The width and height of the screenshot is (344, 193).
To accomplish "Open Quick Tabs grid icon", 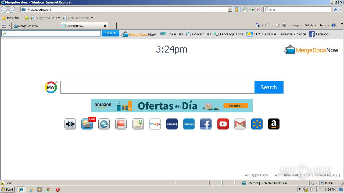I will (x=4, y=26).
